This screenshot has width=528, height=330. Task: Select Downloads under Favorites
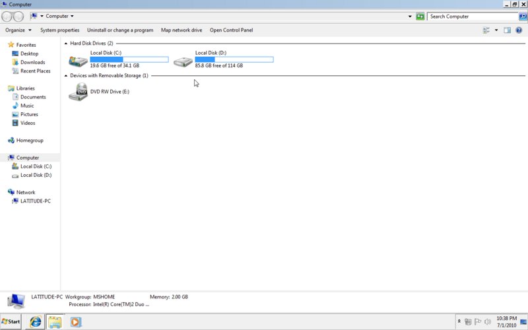[32, 62]
